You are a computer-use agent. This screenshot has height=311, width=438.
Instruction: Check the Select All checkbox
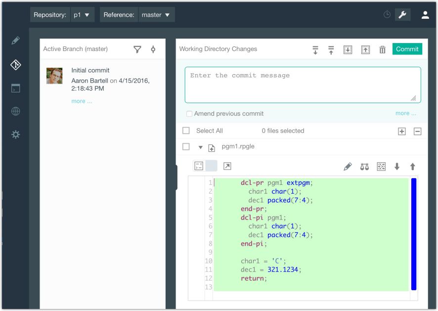point(186,131)
